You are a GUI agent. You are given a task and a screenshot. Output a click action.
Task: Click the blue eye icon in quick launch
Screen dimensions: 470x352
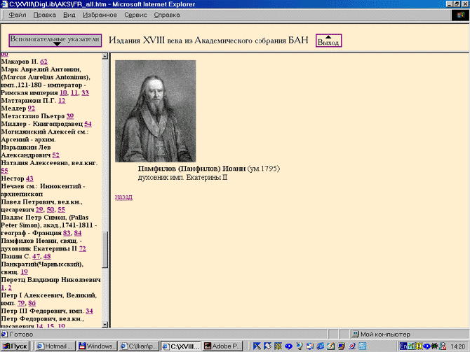(288, 346)
